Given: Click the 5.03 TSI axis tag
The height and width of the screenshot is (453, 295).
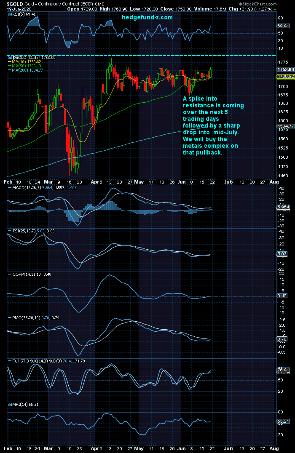Looking at the screenshot, I should pyautogui.click(x=282, y=254).
